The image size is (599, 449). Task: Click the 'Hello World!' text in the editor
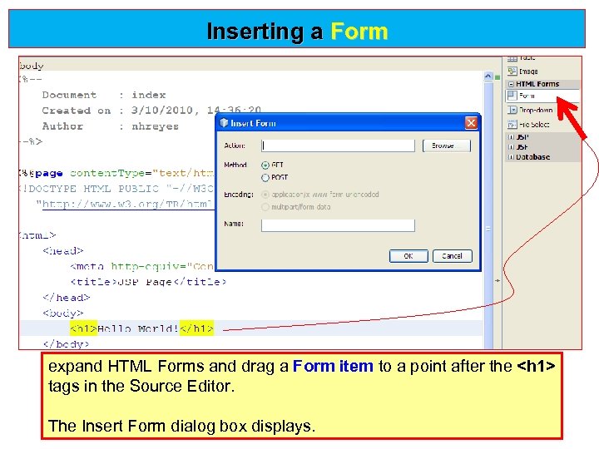pos(138,328)
